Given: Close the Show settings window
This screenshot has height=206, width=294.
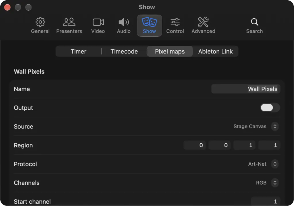Looking at the screenshot, I should (7, 7).
